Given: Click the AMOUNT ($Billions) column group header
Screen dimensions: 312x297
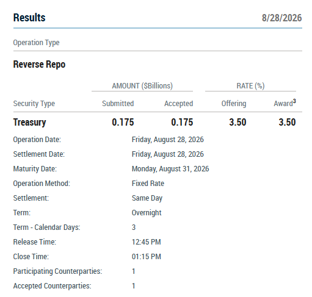Looking at the screenshot, I should point(142,86).
